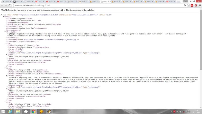Switch to the '[2/6]' YouTube tab

[39, 2]
